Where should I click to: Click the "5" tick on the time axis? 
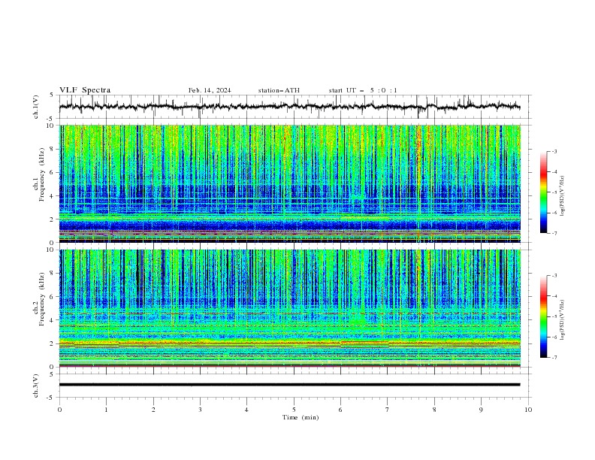point(294,410)
